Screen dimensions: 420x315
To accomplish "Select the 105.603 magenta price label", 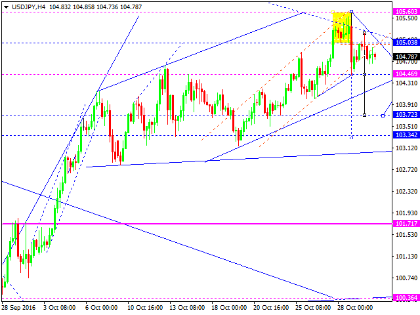I will 406,12.
